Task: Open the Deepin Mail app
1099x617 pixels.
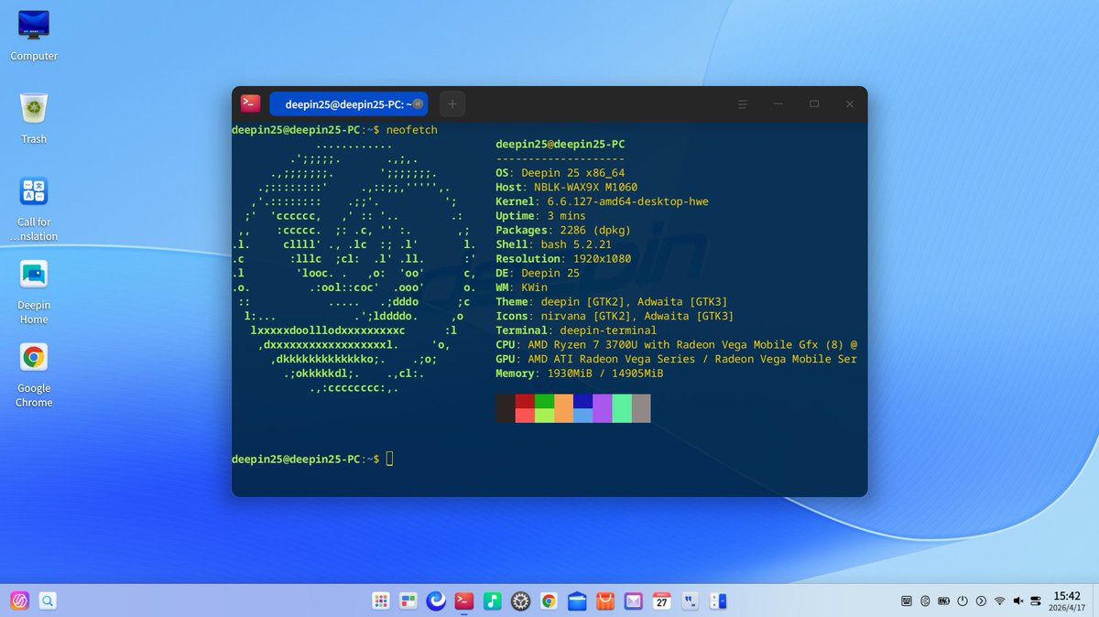Action: [x=634, y=601]
